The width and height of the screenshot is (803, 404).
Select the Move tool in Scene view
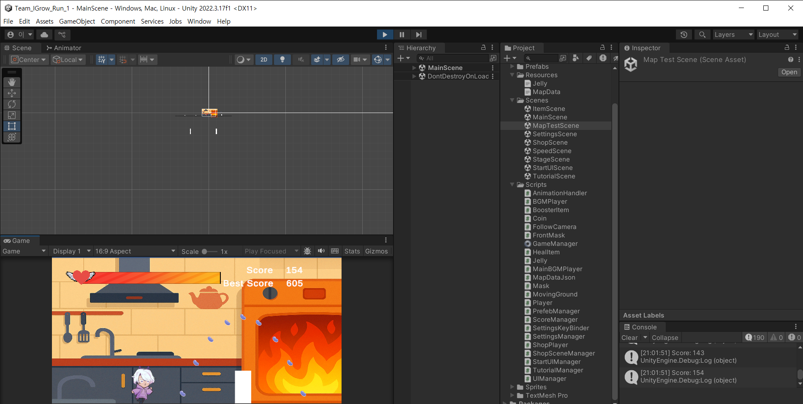[x=12, y=93]
